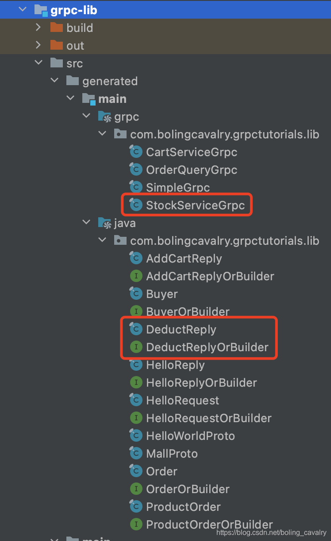Click the StockServiceGrpc class icon
This screenshot has height=541, width=331.
pyautogui.click(x=135, y=205)
